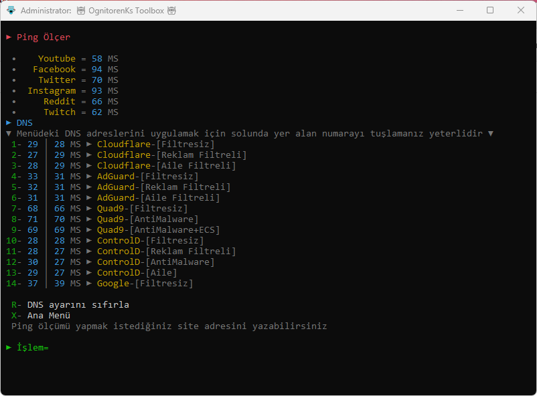
Task: Click the arrow before ControlD-[Filtresiz]
Action: tap(89, 241)
